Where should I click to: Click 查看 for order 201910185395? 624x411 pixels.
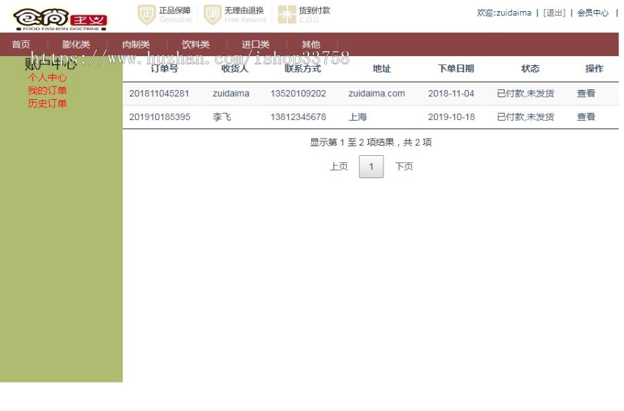coord(586,117)
